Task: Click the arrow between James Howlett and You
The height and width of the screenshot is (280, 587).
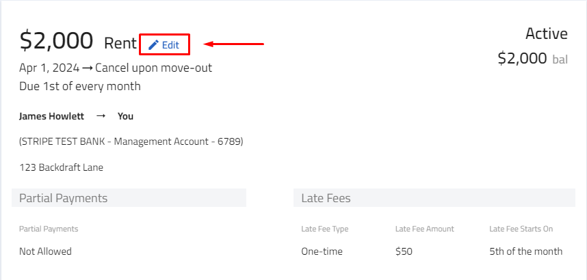Action: 101,116
